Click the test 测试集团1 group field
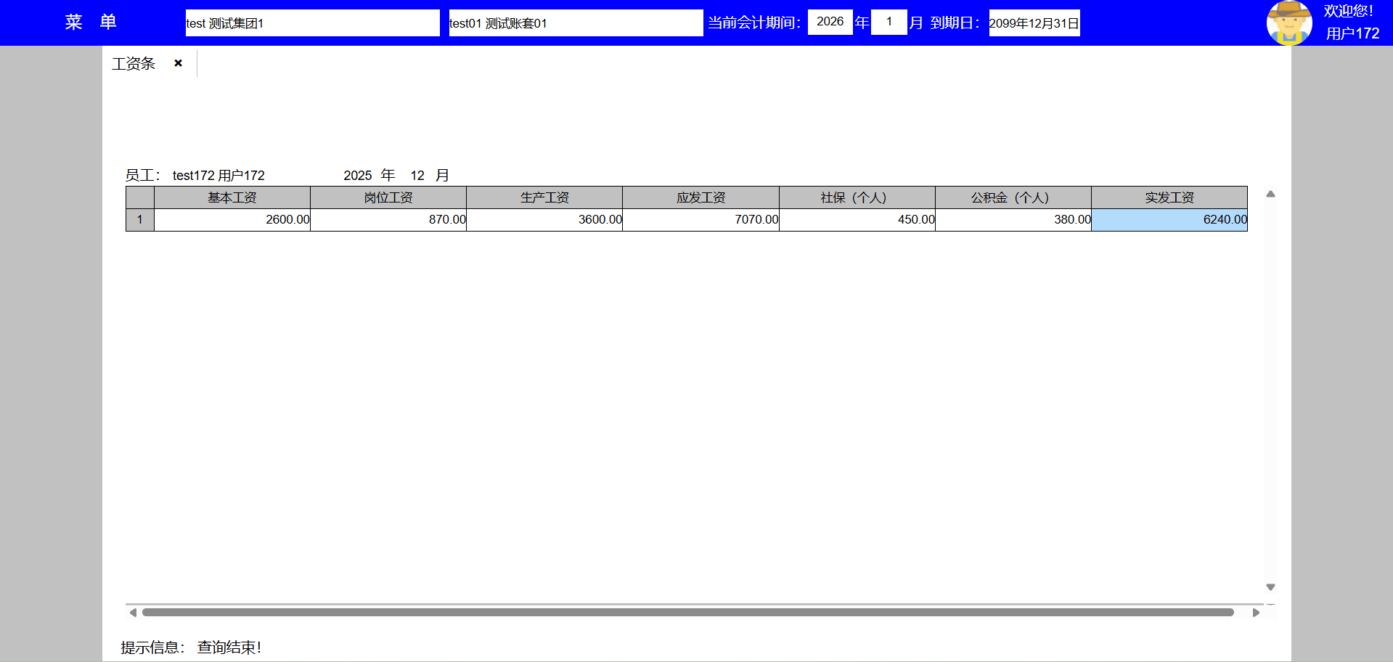1393x662 pixels. click(312, 23)
